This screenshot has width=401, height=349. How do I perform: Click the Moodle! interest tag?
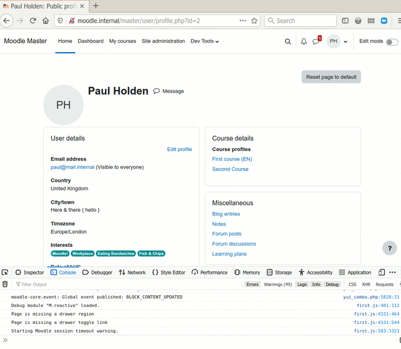coord(60,254)
